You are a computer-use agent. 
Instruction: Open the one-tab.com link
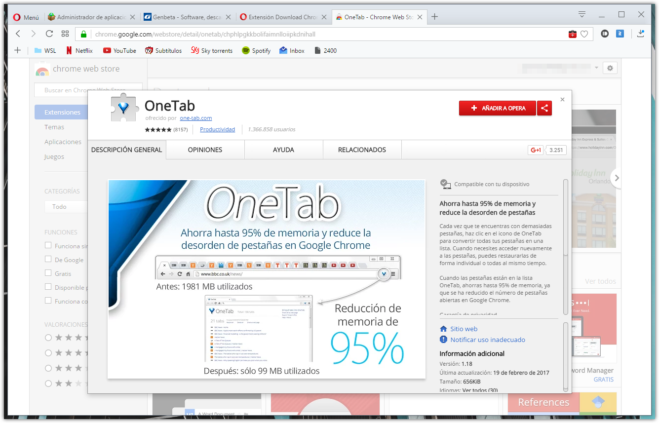(196, 118)
